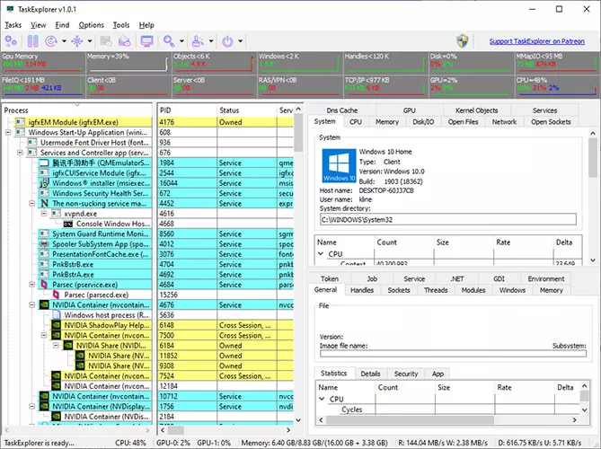
Task: Open the dropdown arrow beside the power icon
Action: [x=240, y=41]
